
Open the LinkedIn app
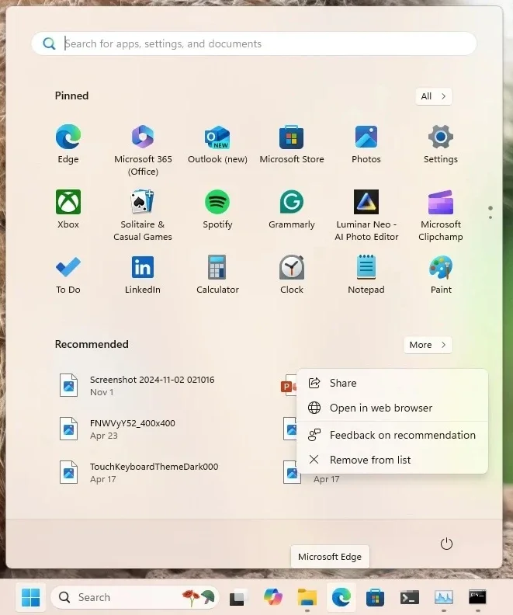[143, 275]
